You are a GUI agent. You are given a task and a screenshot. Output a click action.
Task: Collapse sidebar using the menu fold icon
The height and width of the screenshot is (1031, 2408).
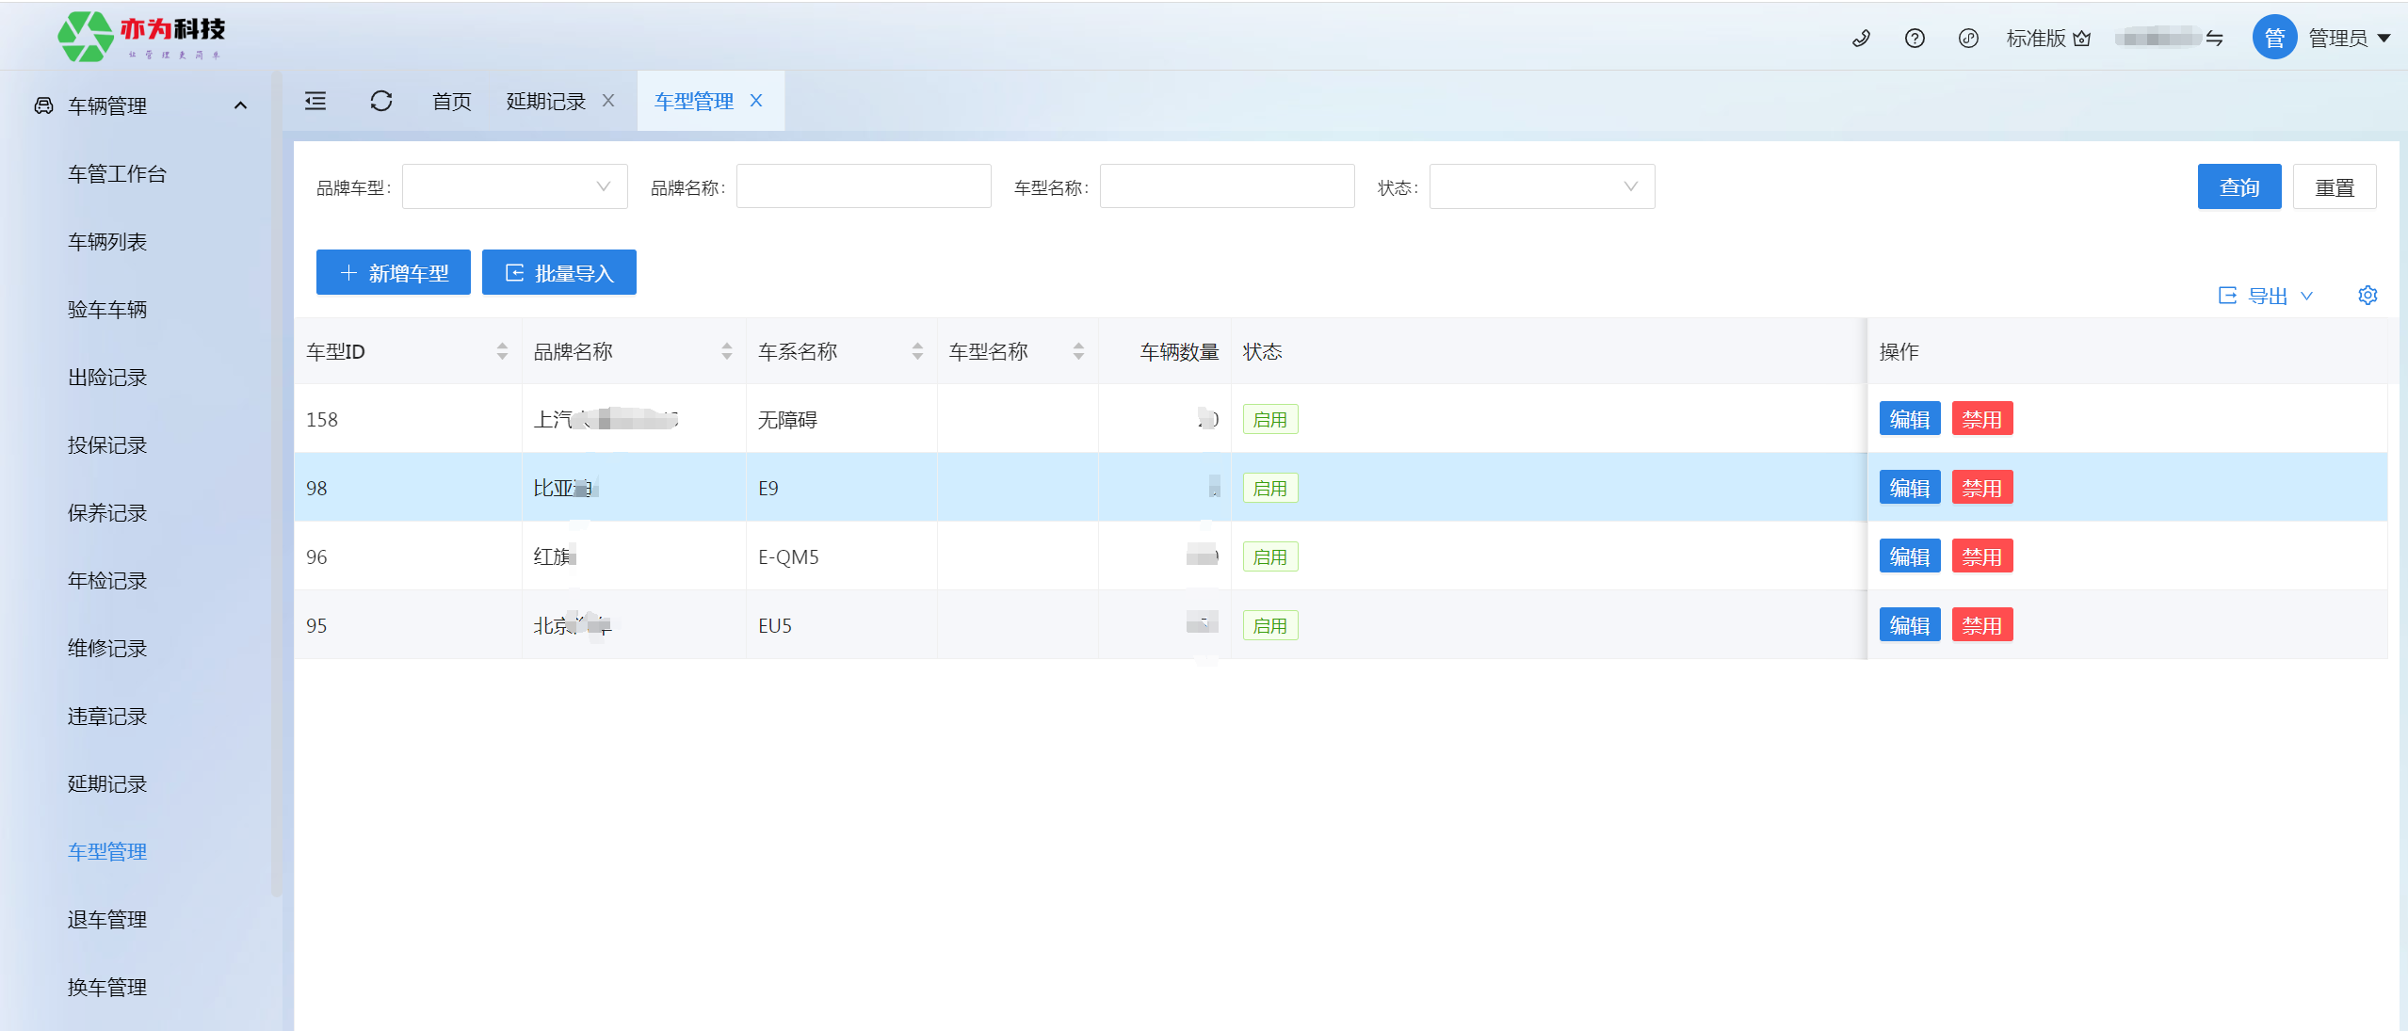tap(315, 101)
